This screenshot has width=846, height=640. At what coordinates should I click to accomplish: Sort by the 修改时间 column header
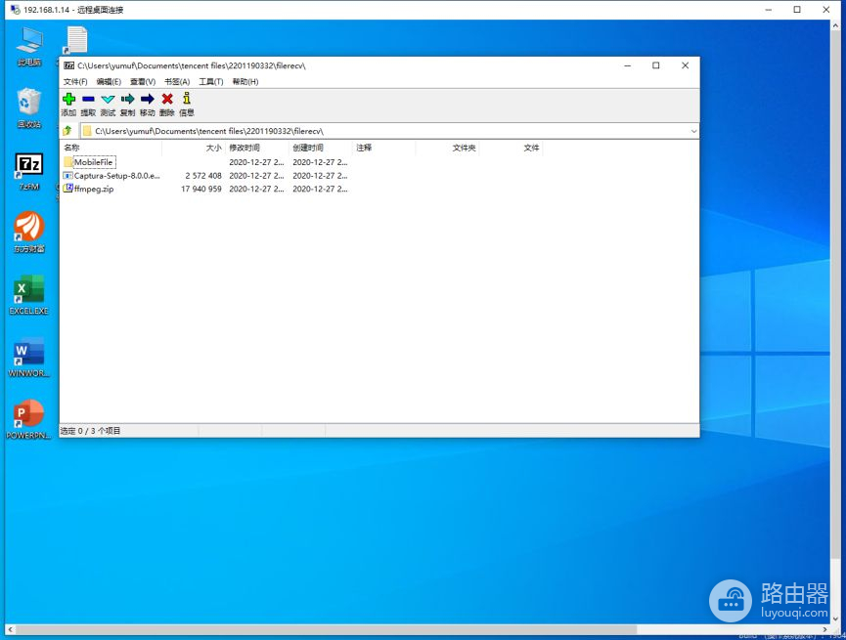247,148
